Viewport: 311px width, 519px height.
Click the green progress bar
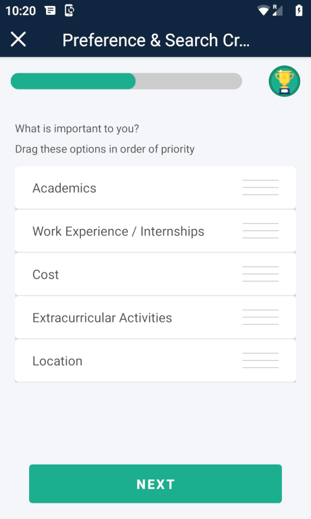pyautogui.click(x=126, y=81)
